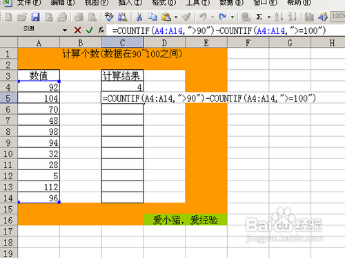The image size is (345, 258).
Task: Open the 窗口(W) menu
Action: [265, 3]
